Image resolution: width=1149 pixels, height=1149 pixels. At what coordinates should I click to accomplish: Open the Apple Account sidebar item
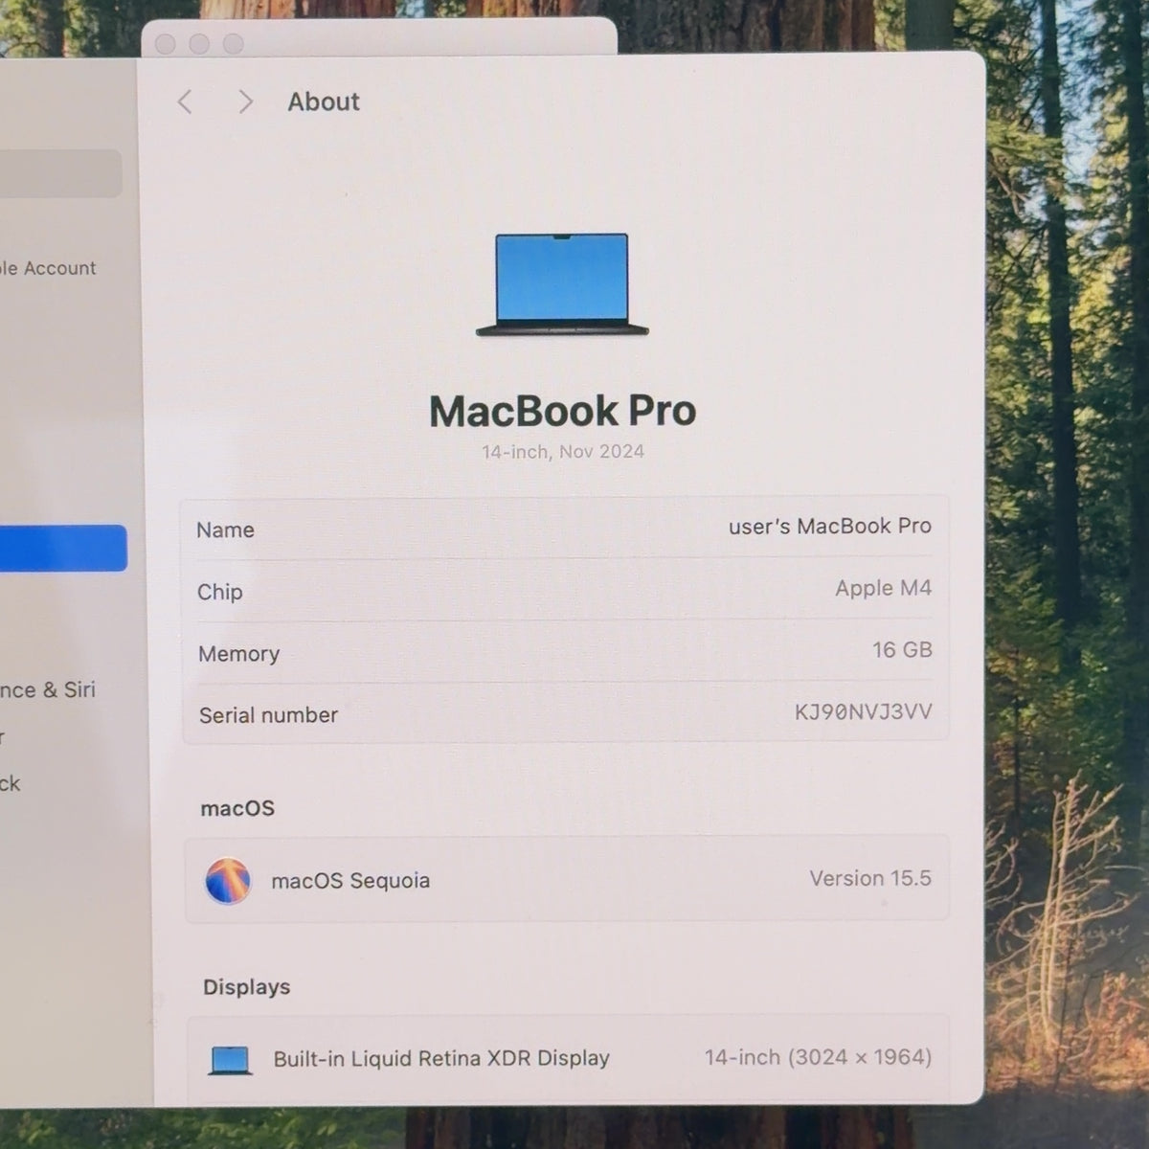48,268
